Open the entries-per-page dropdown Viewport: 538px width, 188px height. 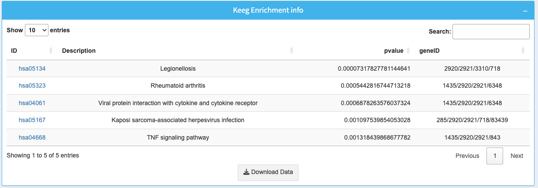37,30
